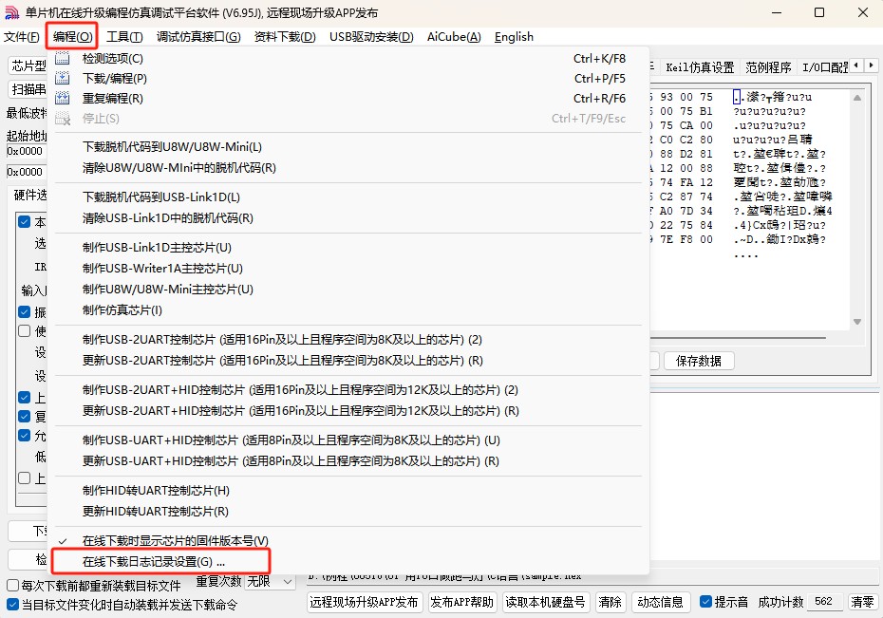Click the first 0x0000 address field
Image resolution: width=883 pixels, height=618 pixels.
click(x=26, y=151)
